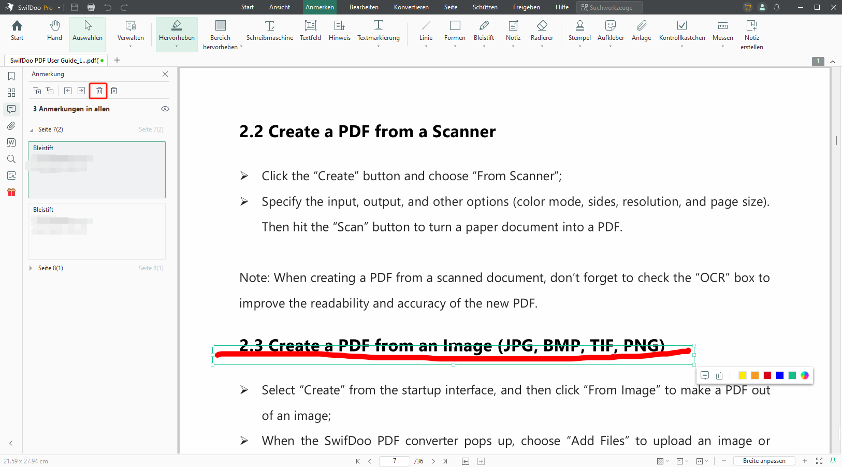Screen dimensions: 842x467
Task: Go to the next page
Action: tap(433, 461)
